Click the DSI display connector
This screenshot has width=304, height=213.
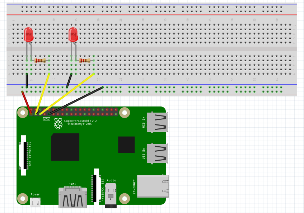point(25,155)
